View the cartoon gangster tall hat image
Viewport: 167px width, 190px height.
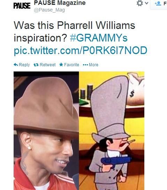click(x=112, y=131)
